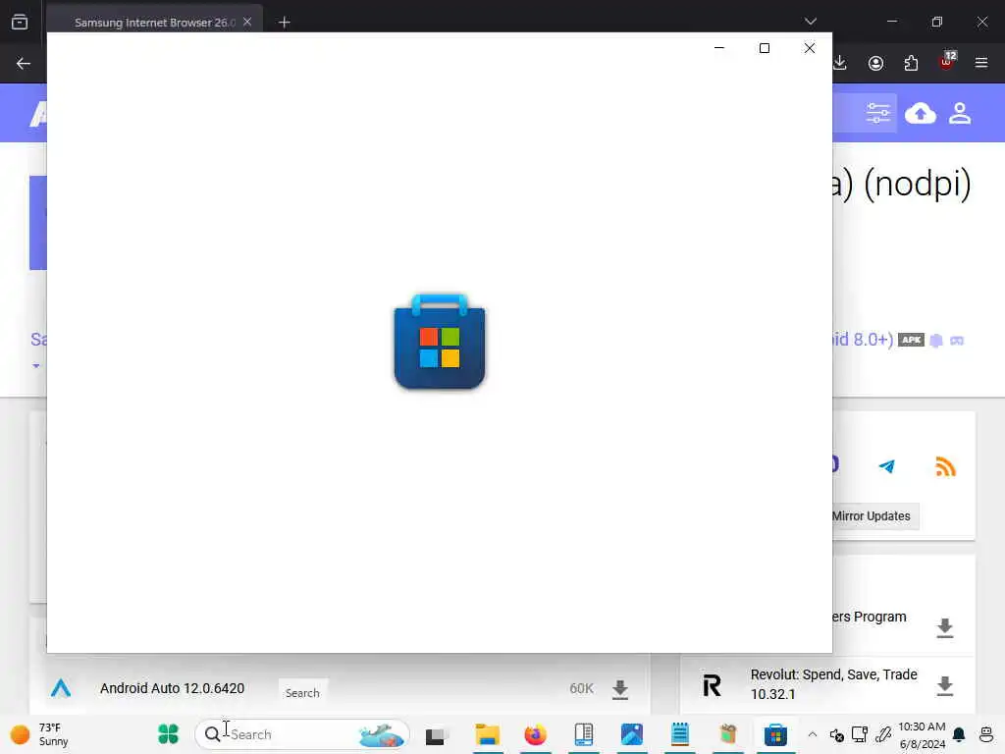Expand the small dropdown arrow under 'Sa' link
Screen dimensions: 1005x754
pyautogui.click(x=36, y=366)
